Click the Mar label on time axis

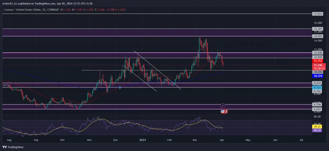[x=195, y=140]
